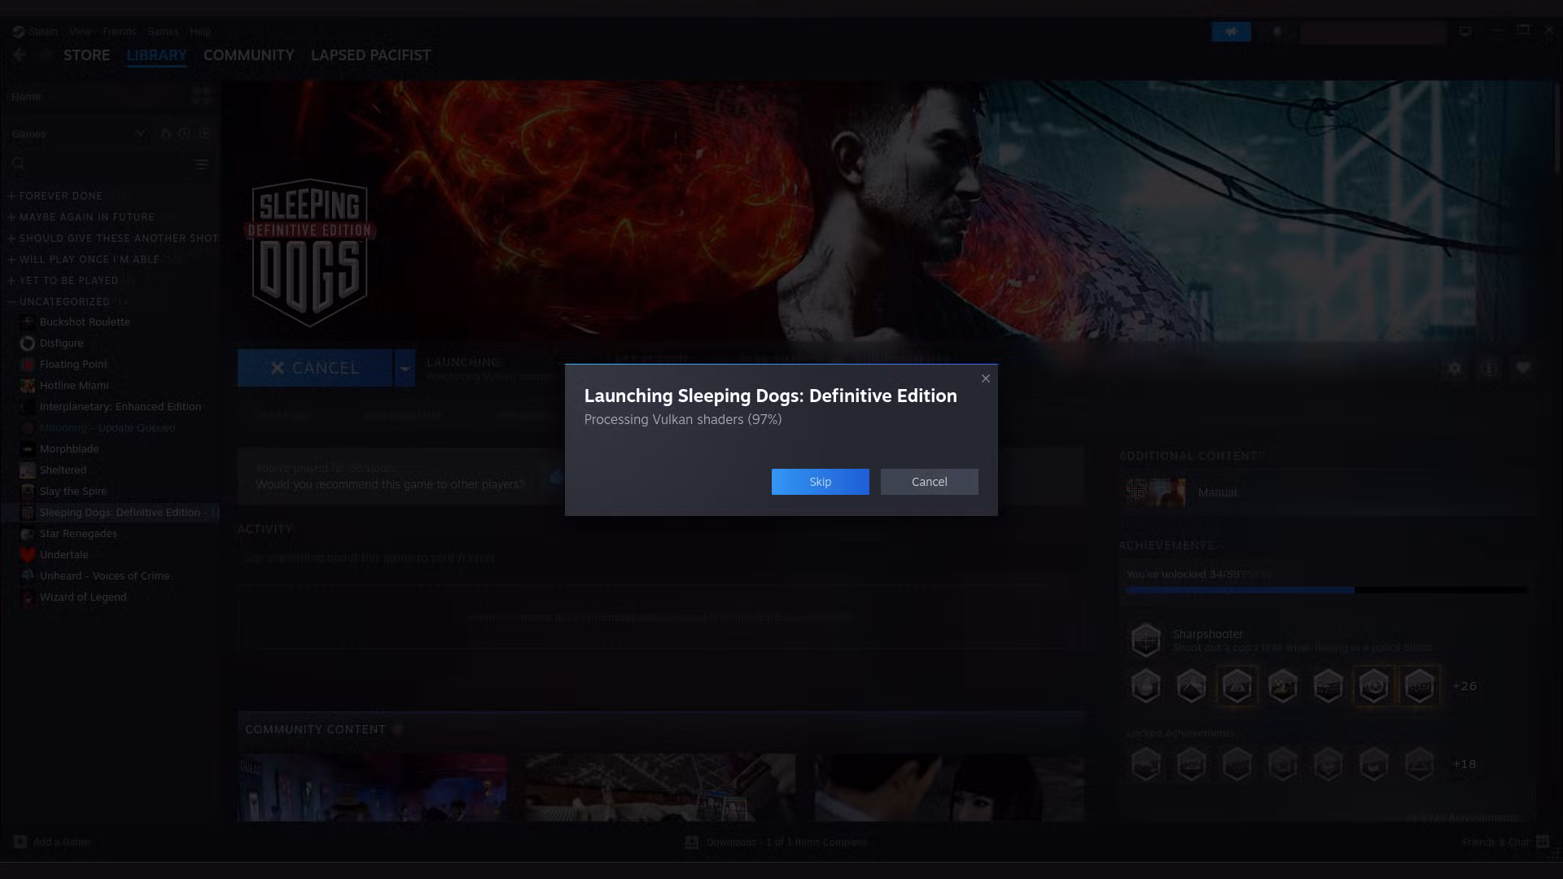The height and width of the screenshot is (879, 1563).
Task: Click the Home library link
Action: pyautogui.click(x=26, y=96)
